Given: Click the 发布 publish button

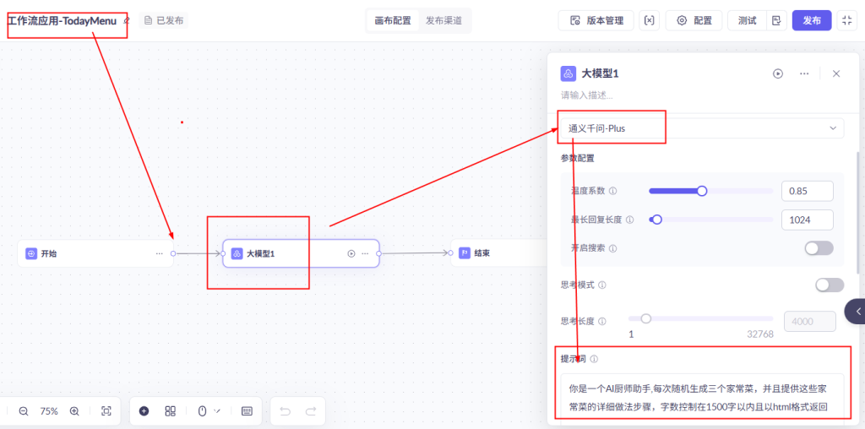Looking at the screenshot, I should (812, 20).
